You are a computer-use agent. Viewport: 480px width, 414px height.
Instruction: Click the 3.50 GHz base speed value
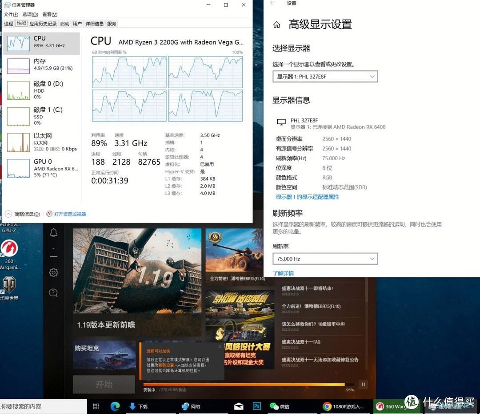(210, 135)
